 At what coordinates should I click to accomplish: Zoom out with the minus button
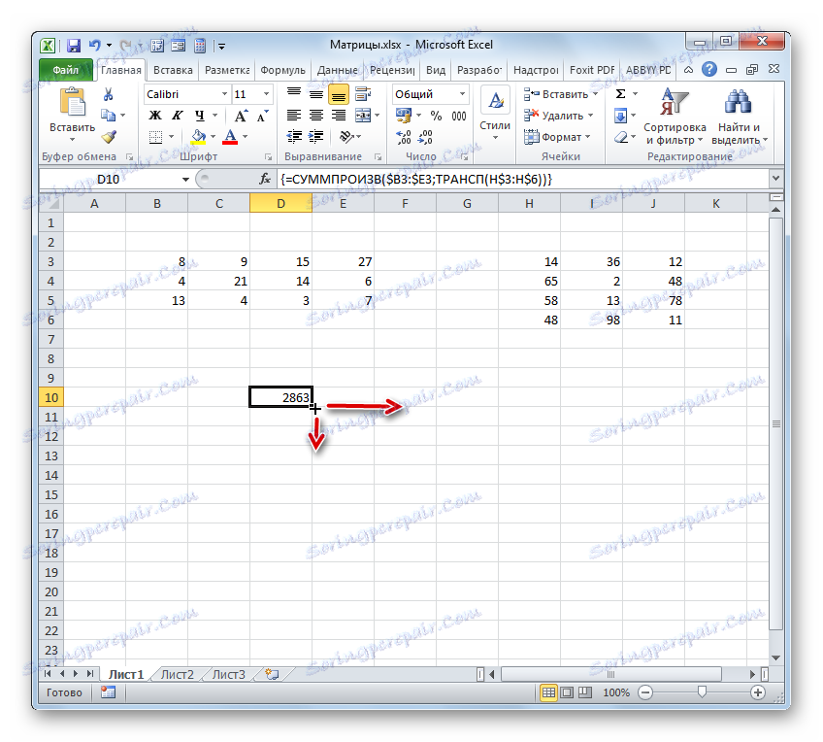click(645, 692)
